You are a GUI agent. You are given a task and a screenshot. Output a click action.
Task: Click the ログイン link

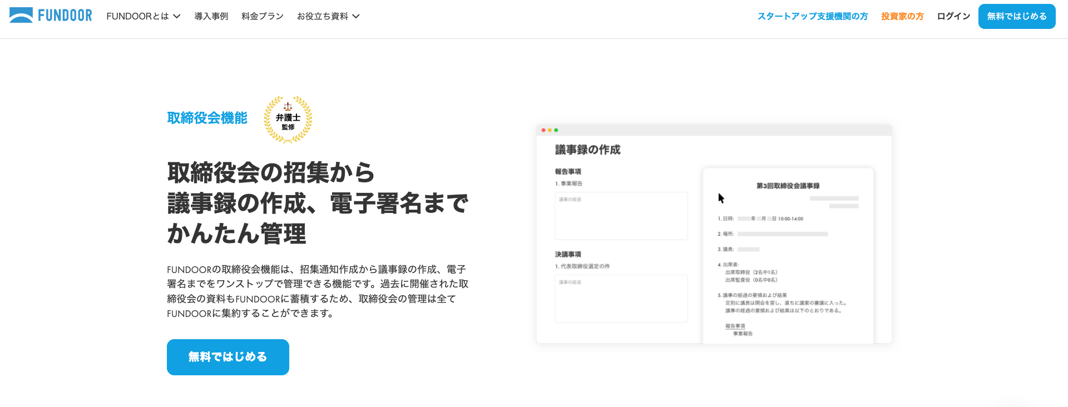(953, 17)
